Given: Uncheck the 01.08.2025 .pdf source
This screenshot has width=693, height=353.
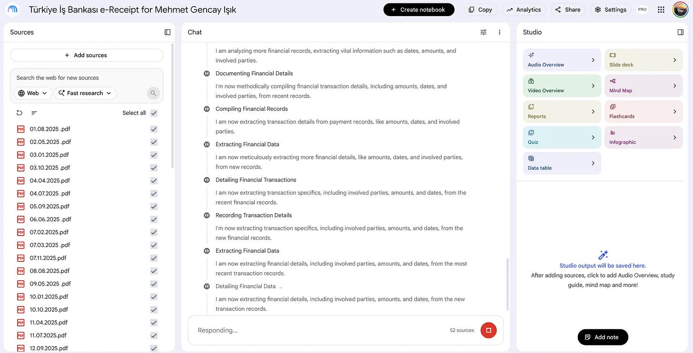Looking at the screenshot, I should pyautogui.click(x=154, y=129).
